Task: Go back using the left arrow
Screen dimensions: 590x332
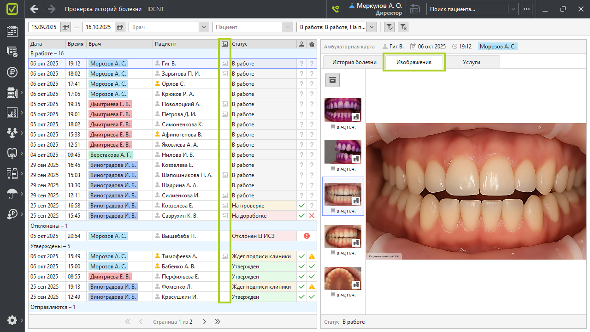Action: click(x=34, y=9)
